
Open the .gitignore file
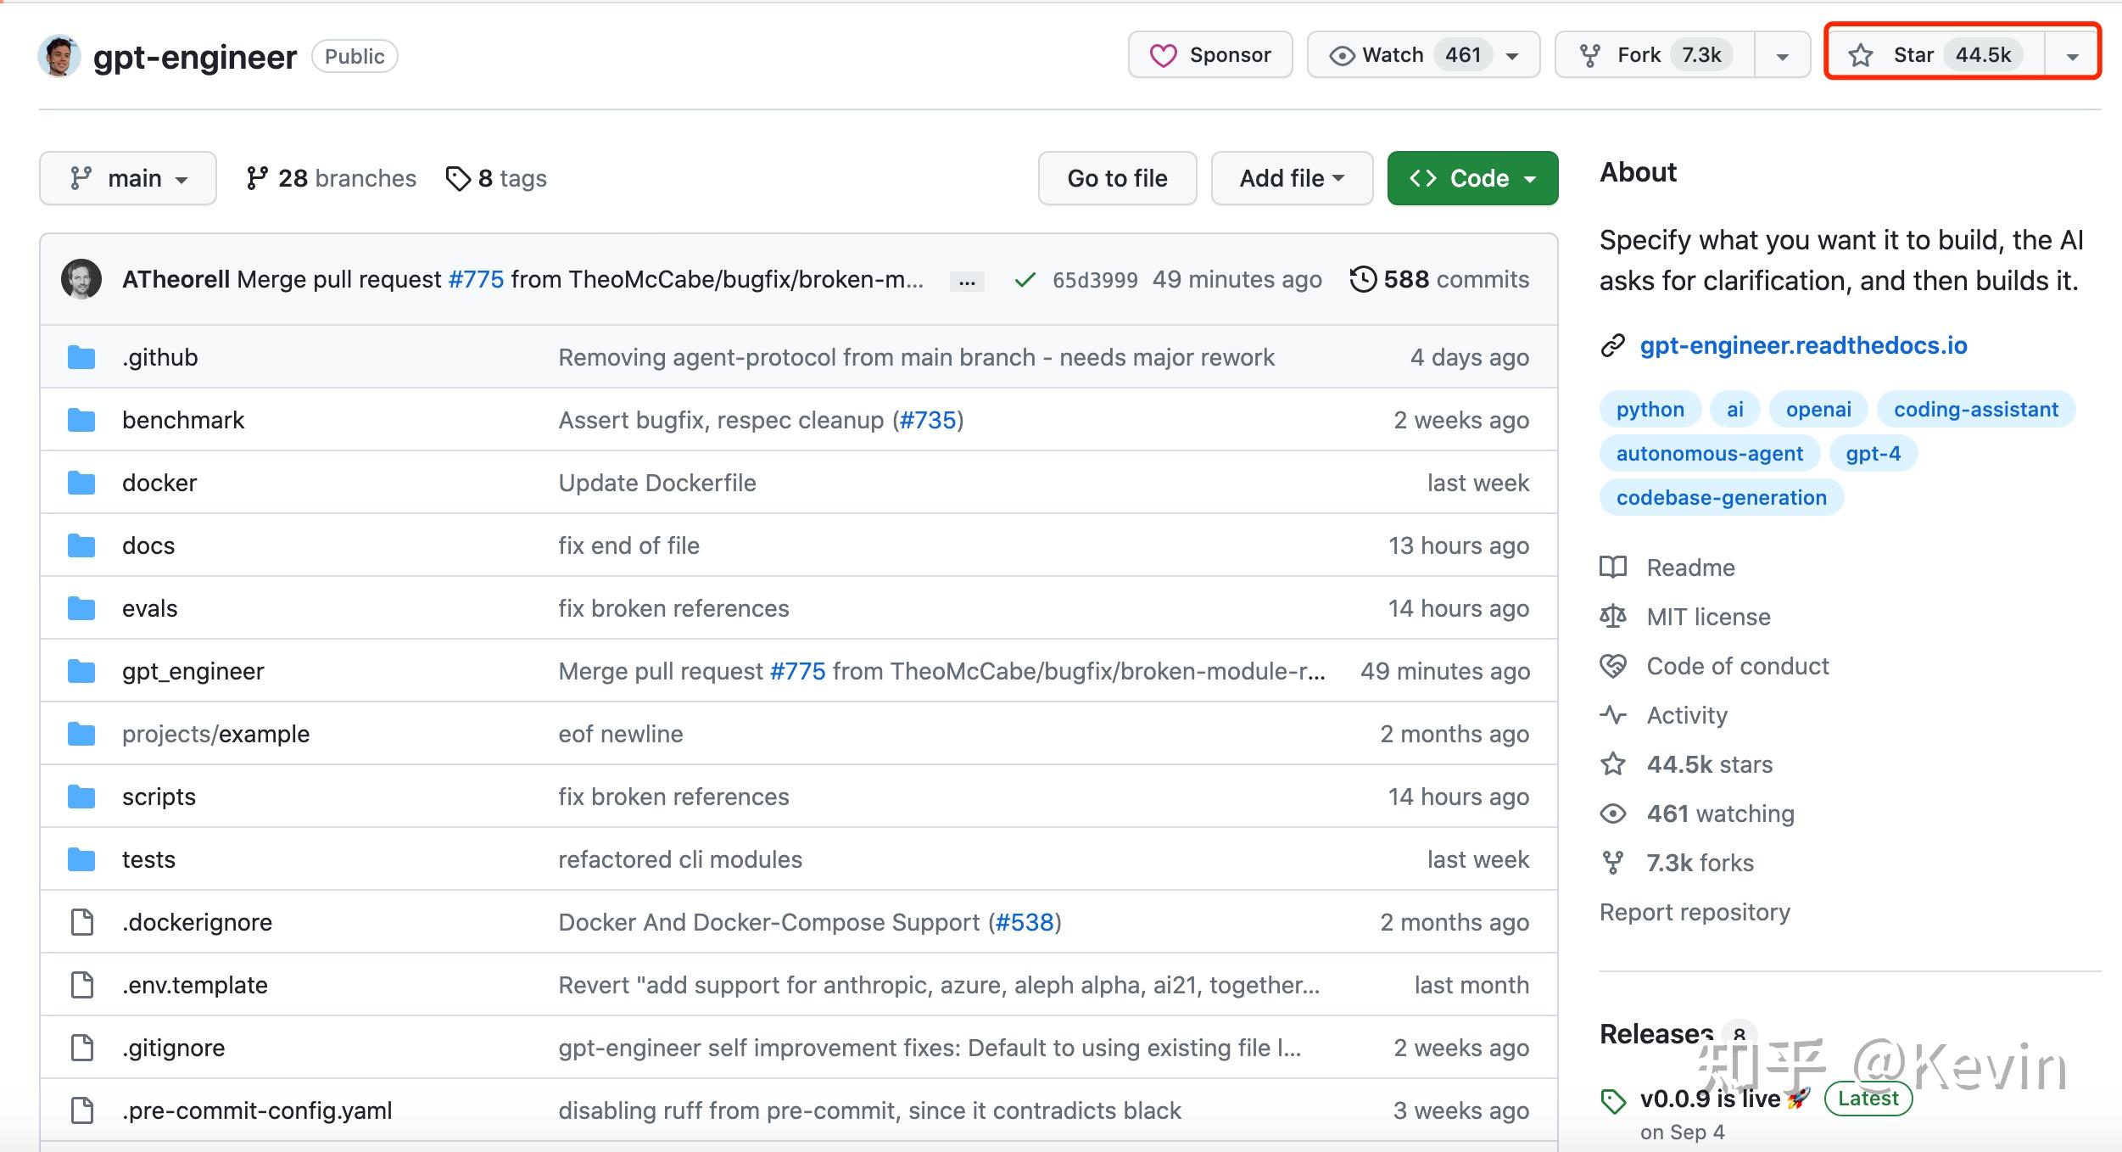[173, 1048]
